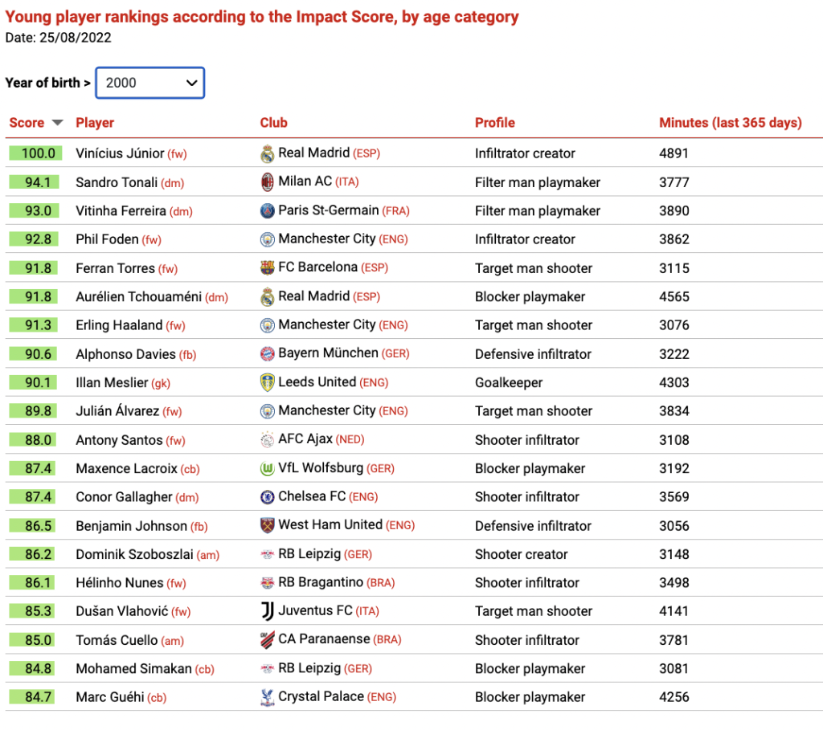
Task: Select player name Hélinho Nunes
Action: click(x=120, y=583)
